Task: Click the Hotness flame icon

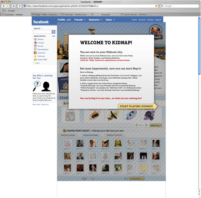Action: pyautogui.click(x=35, y=56)
